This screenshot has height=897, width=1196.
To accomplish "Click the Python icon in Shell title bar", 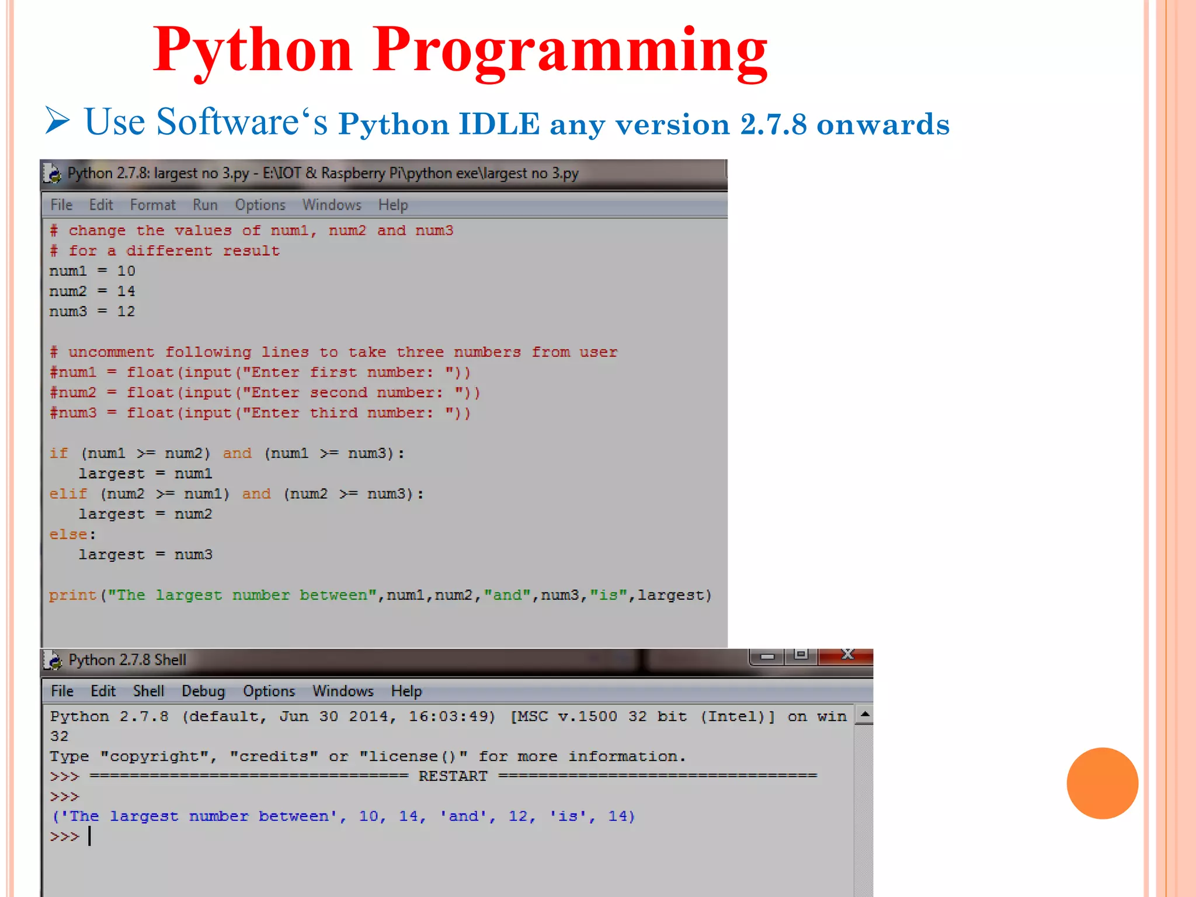I will (53, 660).
